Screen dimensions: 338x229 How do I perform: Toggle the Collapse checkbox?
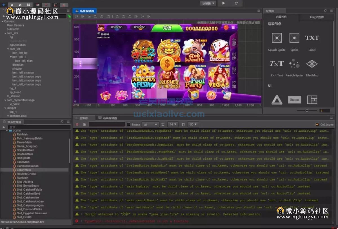317,124
